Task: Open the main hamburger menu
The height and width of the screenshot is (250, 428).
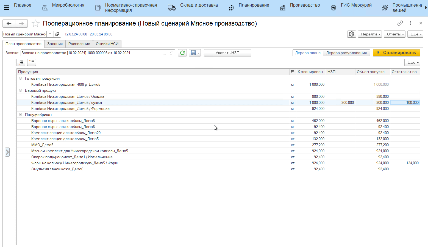Action: [7, 8]
